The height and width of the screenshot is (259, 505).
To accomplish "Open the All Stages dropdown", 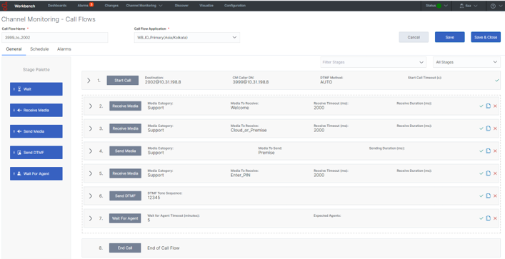I will (466, 62).
